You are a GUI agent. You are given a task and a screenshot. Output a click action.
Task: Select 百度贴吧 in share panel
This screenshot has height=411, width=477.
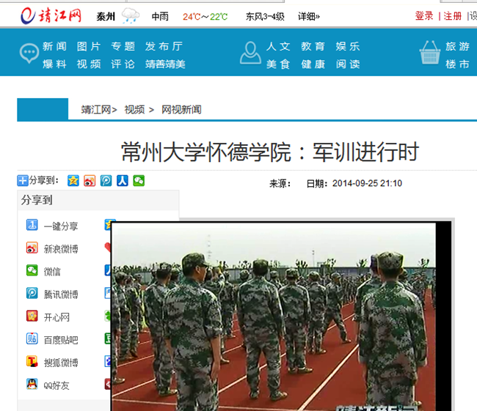[x=52, y=339]
